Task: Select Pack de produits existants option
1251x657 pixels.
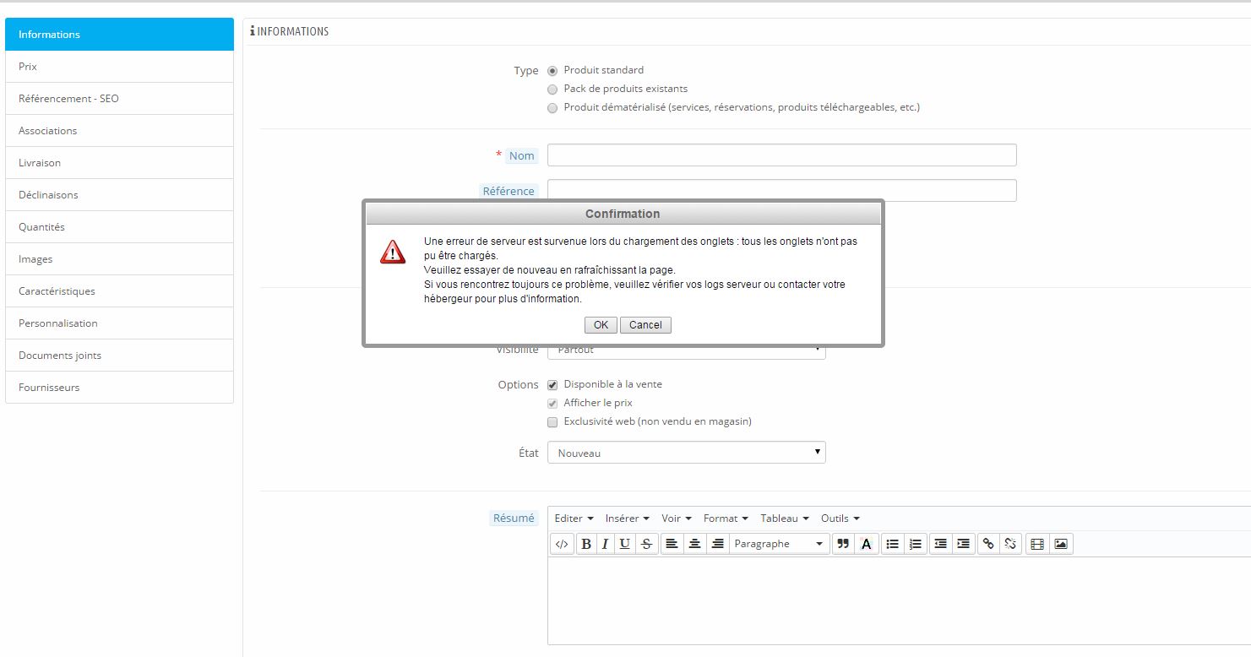Action: 552,90
